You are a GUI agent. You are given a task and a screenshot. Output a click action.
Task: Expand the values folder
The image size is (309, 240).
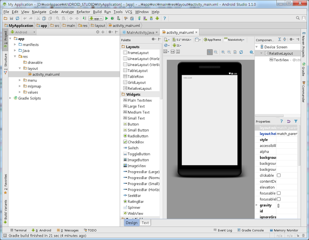(20, 92)
